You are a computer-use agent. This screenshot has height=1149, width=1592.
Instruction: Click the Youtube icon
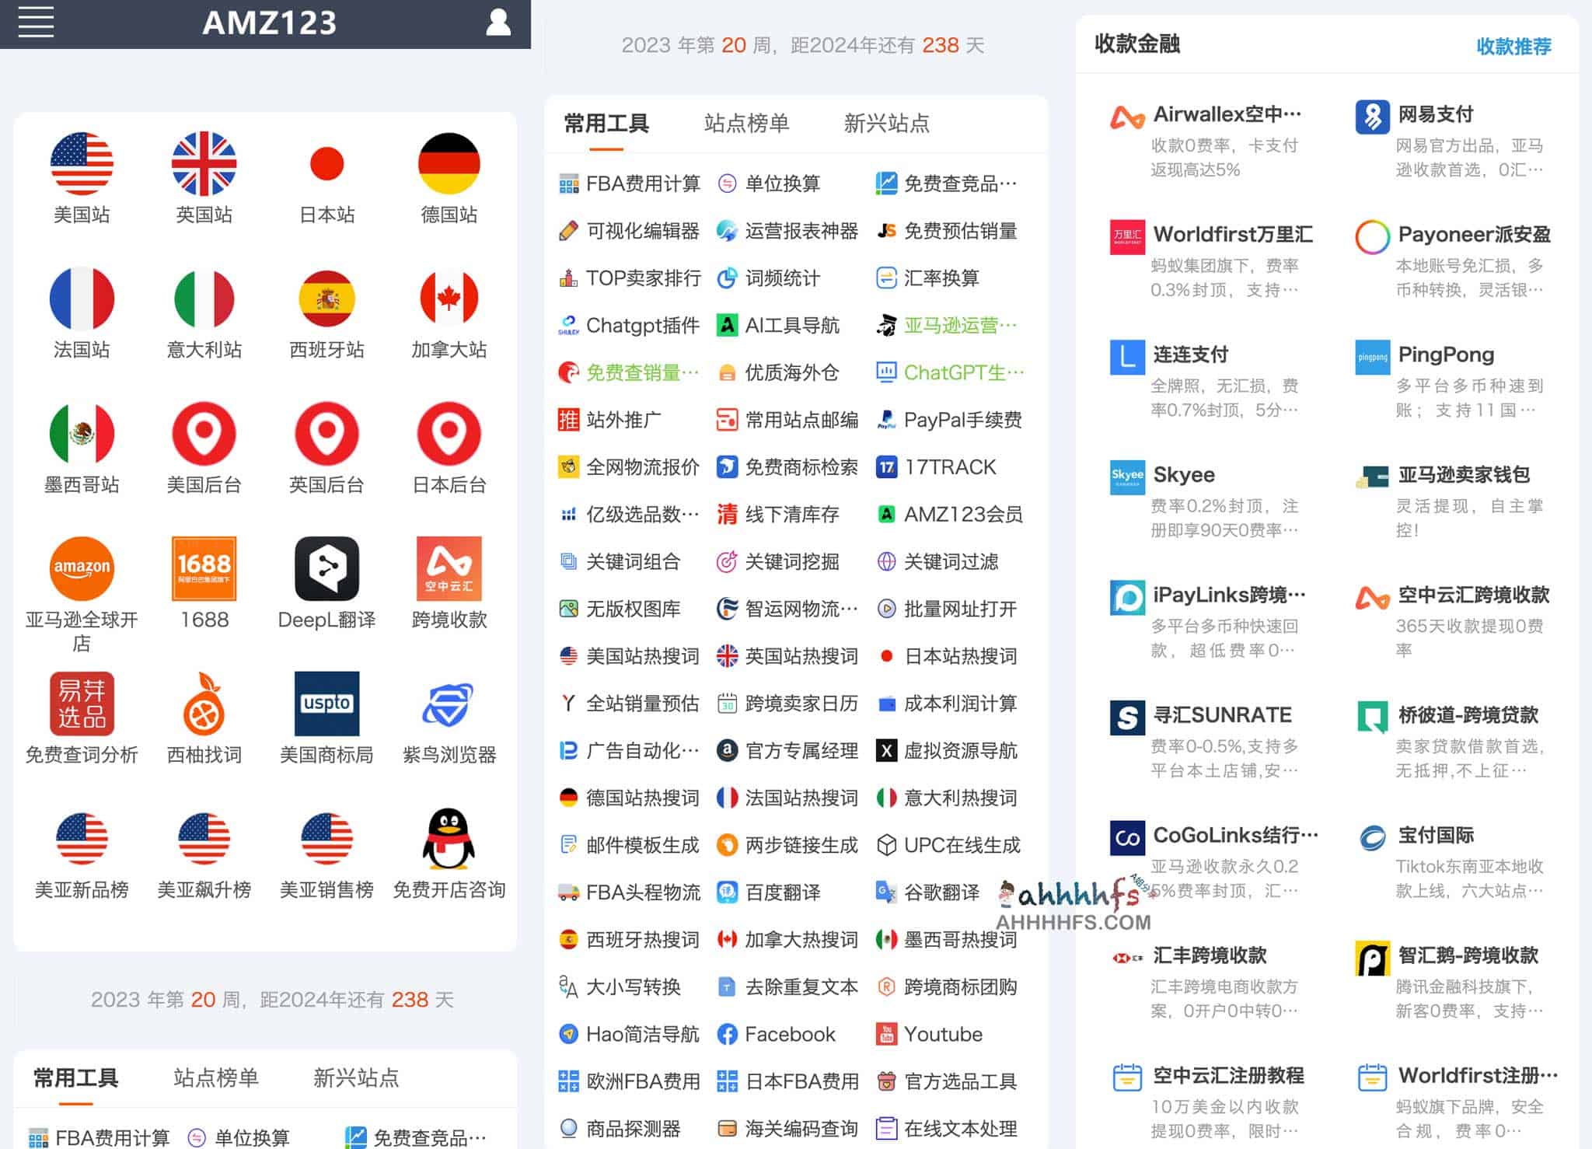886,1034
